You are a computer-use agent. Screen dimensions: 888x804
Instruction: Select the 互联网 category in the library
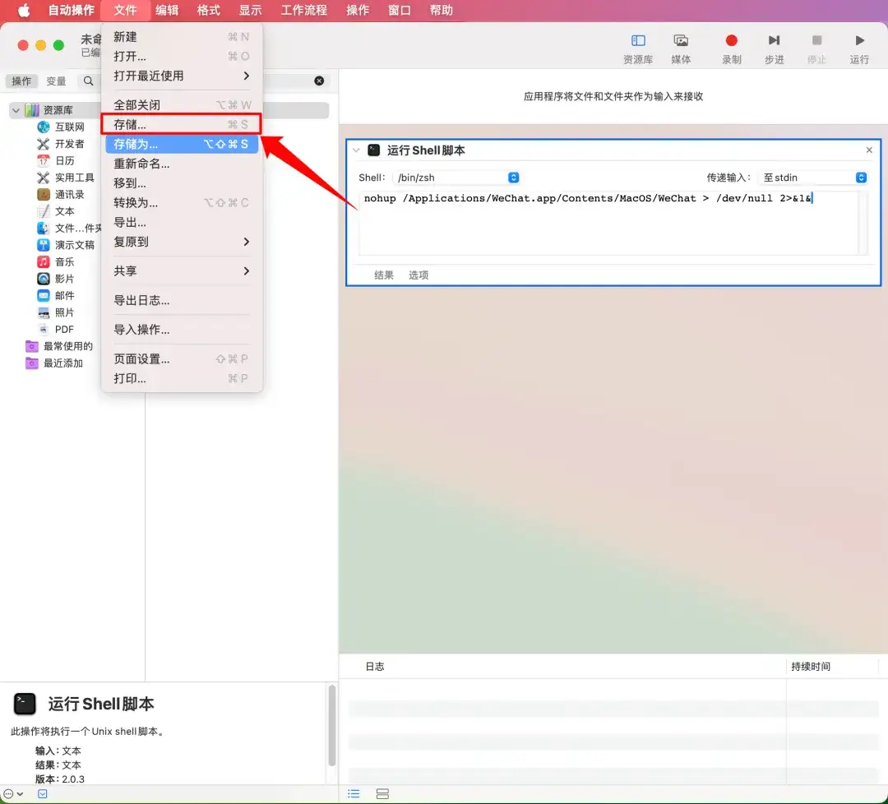tap(69, 127)
